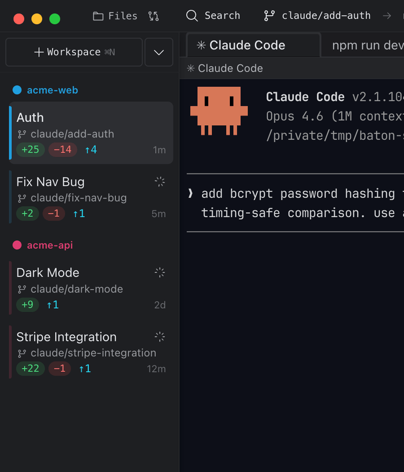
Task: Click the diff comparison icon beside Files
Action: point(153,16)
